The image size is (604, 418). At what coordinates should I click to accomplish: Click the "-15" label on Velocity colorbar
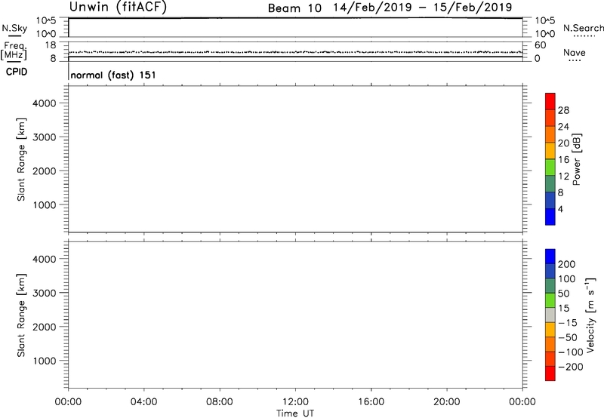tap(568, 323)
